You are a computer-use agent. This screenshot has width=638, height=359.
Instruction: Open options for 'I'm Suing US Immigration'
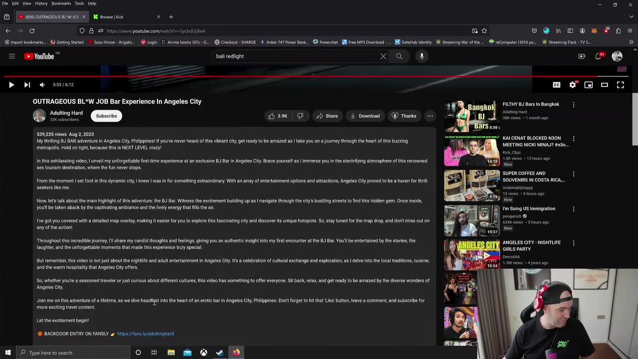click(574, 209)
